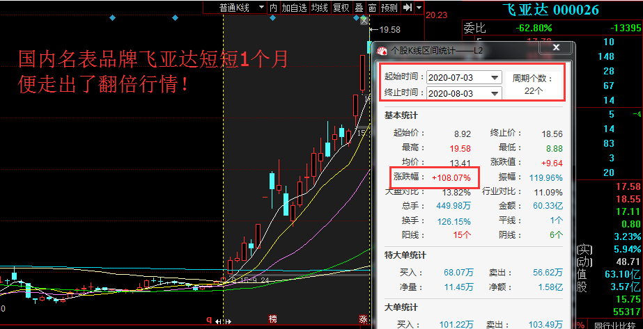Viewport: 643px width, 329px height.
Task: Click the 均价 13.41 value
Action: tap(460, 163)
